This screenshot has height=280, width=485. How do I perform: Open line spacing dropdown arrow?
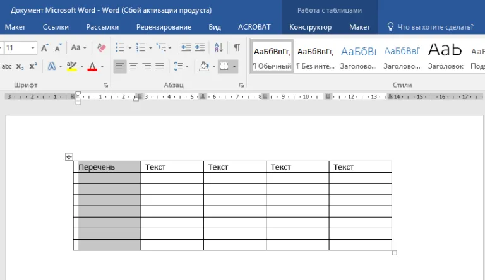pyautogui.click(x=187, y=66)
